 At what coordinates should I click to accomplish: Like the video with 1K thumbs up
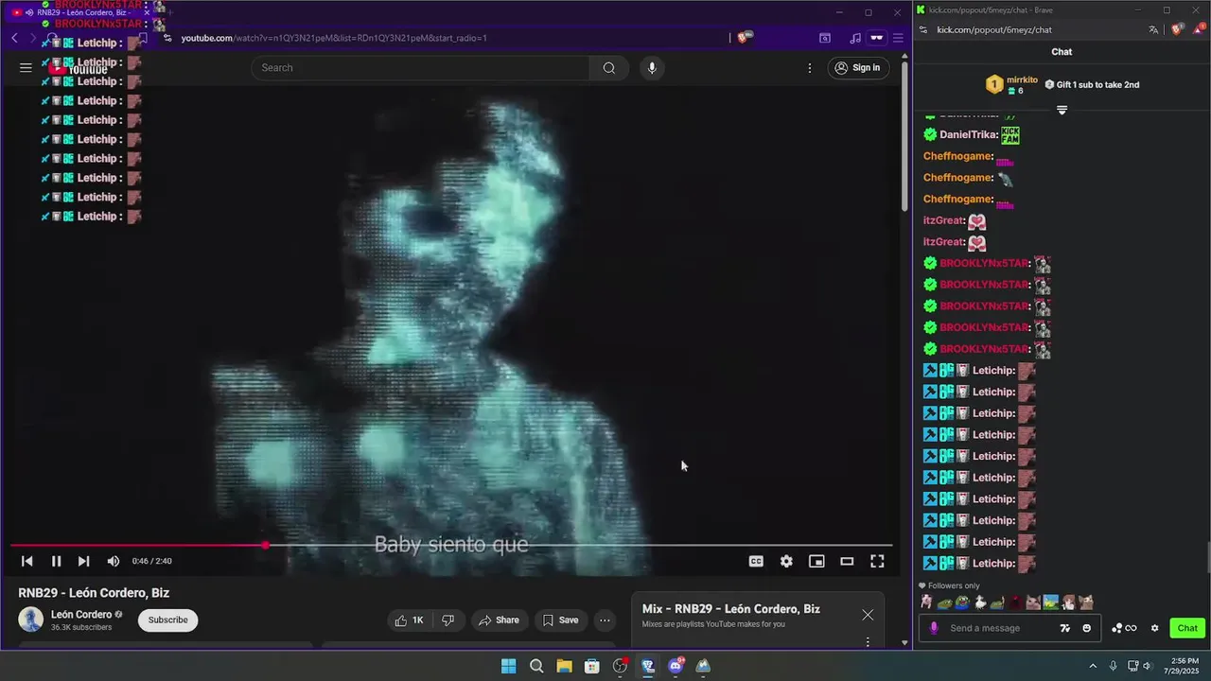pyautogui.click(x=409, y=620)
